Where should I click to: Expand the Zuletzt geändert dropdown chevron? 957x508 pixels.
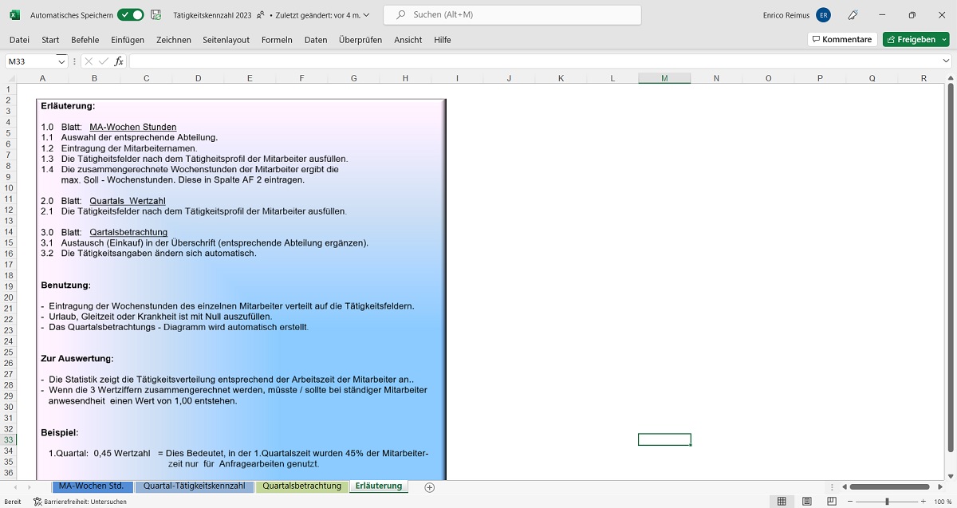367,15
